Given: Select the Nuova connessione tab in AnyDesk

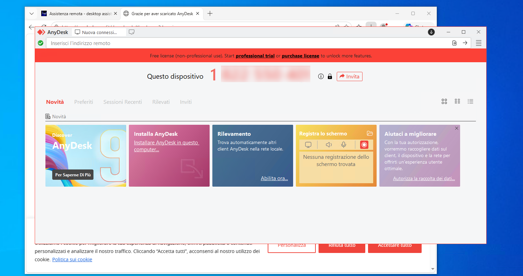Looking at the screenshot, I should 99,32.
